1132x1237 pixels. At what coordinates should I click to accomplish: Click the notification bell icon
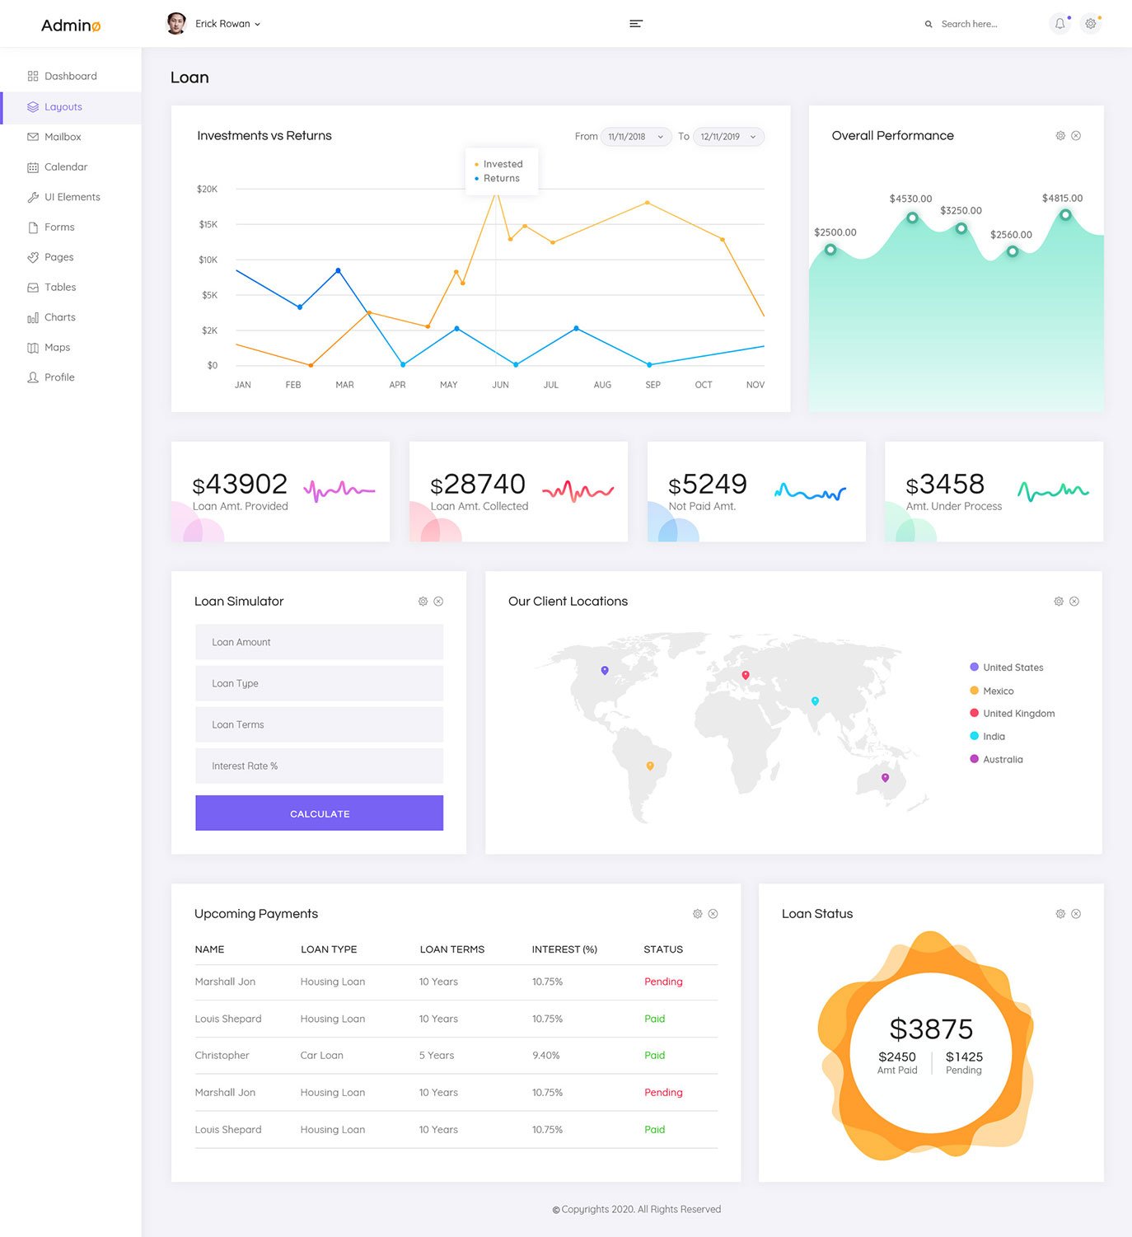(x=1059, y=24)
